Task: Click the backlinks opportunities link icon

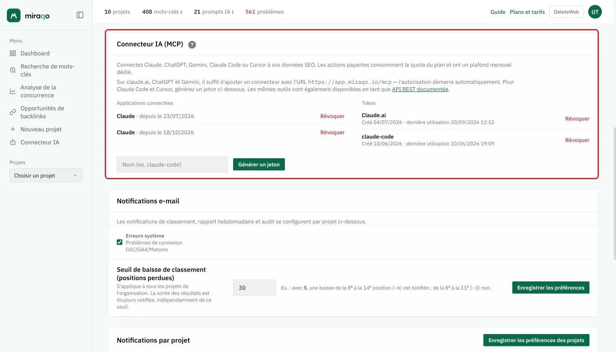Action: (13, 112)
